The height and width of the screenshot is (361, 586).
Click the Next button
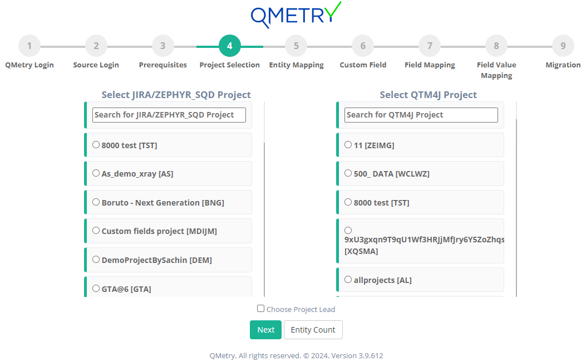pyautogui.click(x=265, y=330)
